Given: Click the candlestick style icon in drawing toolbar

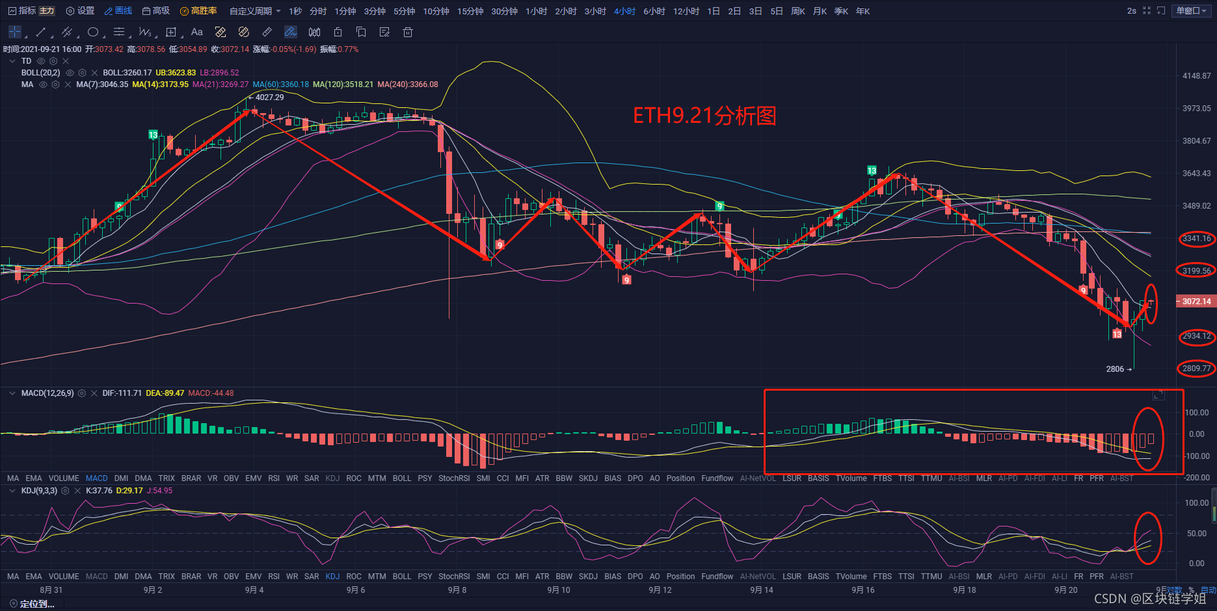Looking at the screenshot, I should pyautogui.click(x=315, y=32).
